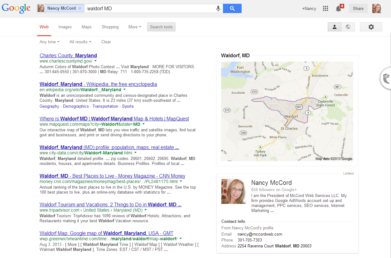Viewport: 391px width, 258px height.
Task: Click the route 229 shield on map
Action: [x=244, y=133]
